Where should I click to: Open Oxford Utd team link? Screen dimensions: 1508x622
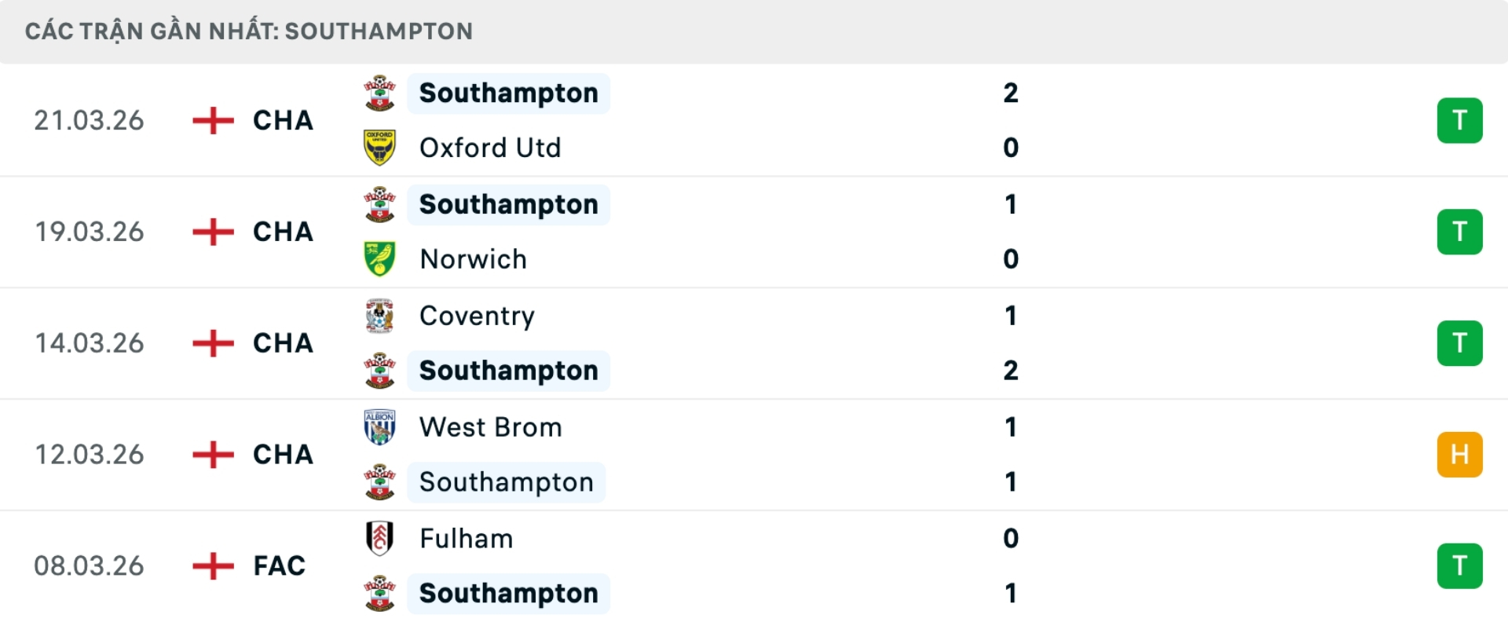[490, 148]
